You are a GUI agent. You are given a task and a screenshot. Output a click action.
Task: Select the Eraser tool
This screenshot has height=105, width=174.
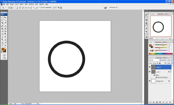tap(2, 31)
